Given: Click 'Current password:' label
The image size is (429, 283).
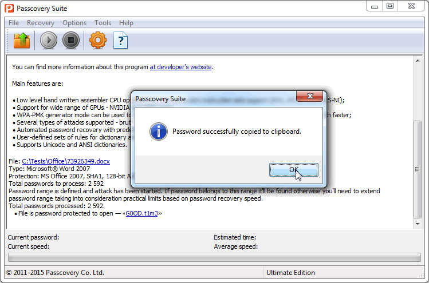Looking at the screenshot, I should tap(33, 237).
